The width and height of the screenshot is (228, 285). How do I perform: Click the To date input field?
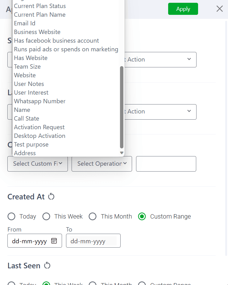pyautogui.click(x=93, y=241)
